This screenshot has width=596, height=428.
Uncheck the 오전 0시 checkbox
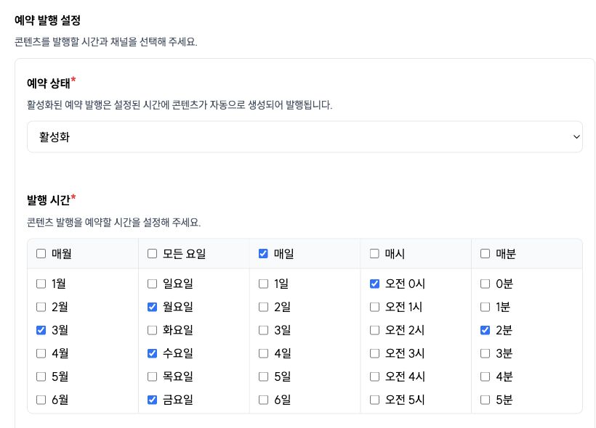[x=374, y=284]
